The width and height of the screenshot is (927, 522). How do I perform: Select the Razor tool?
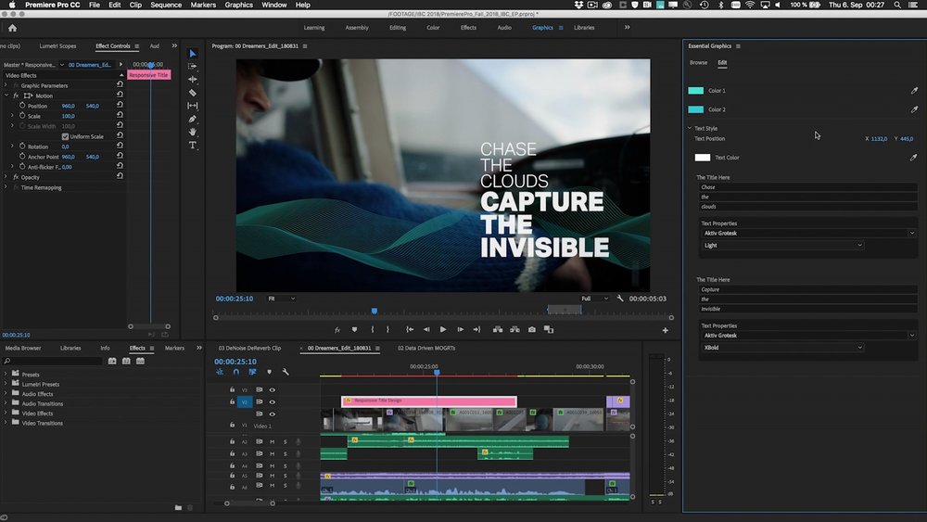193,93
